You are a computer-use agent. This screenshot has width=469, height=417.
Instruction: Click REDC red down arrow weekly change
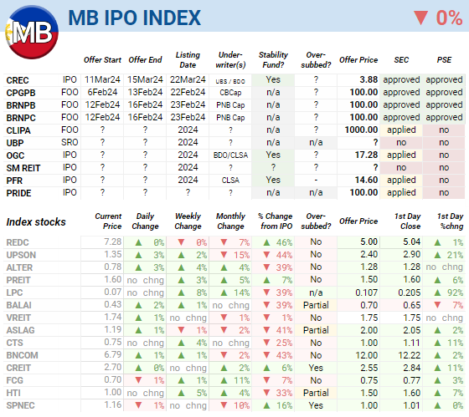click(181, 242)
